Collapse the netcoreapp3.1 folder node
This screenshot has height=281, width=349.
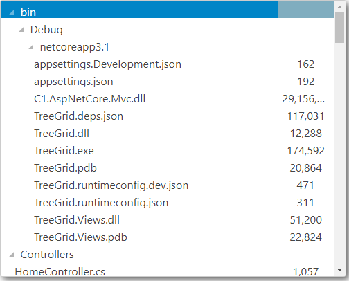click(x=31, y=47)
